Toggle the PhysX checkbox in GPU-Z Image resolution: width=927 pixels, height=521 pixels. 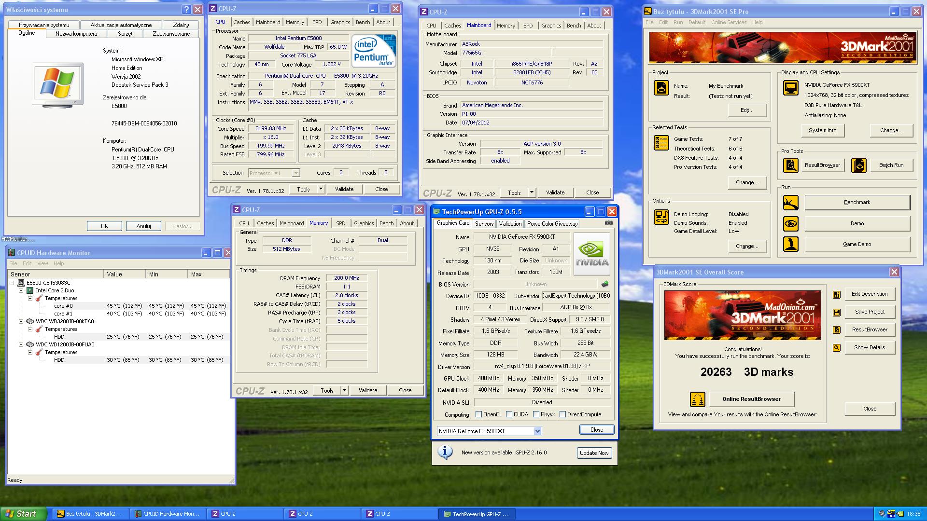click(x=536, y=414)
